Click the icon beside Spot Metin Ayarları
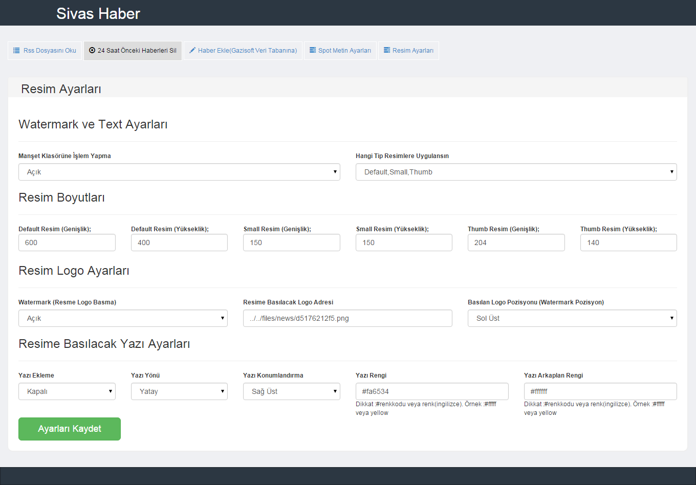Screen dimensions: 696x485 (313, 51)
